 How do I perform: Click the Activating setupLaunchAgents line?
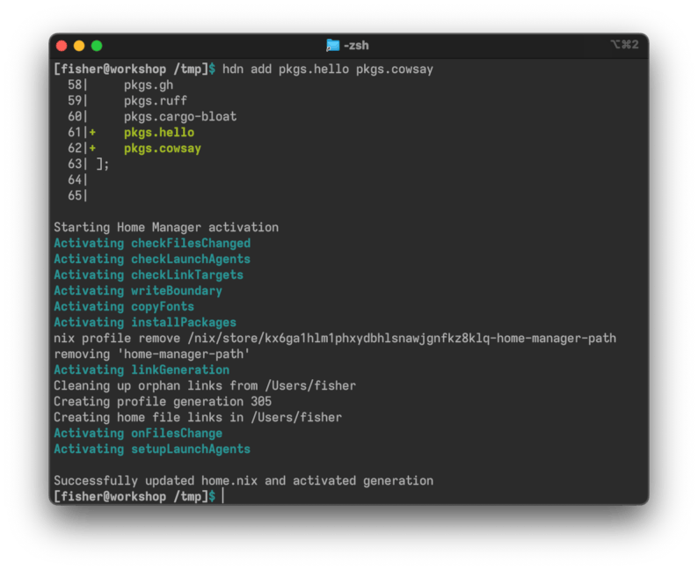152,449
